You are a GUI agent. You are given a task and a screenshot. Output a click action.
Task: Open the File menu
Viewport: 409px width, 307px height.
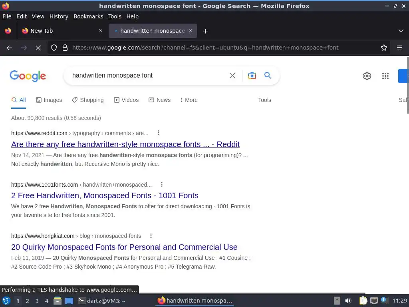(7, 16)
